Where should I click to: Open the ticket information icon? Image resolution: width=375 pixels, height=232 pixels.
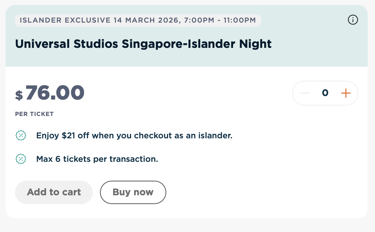(x=353, y=20)
